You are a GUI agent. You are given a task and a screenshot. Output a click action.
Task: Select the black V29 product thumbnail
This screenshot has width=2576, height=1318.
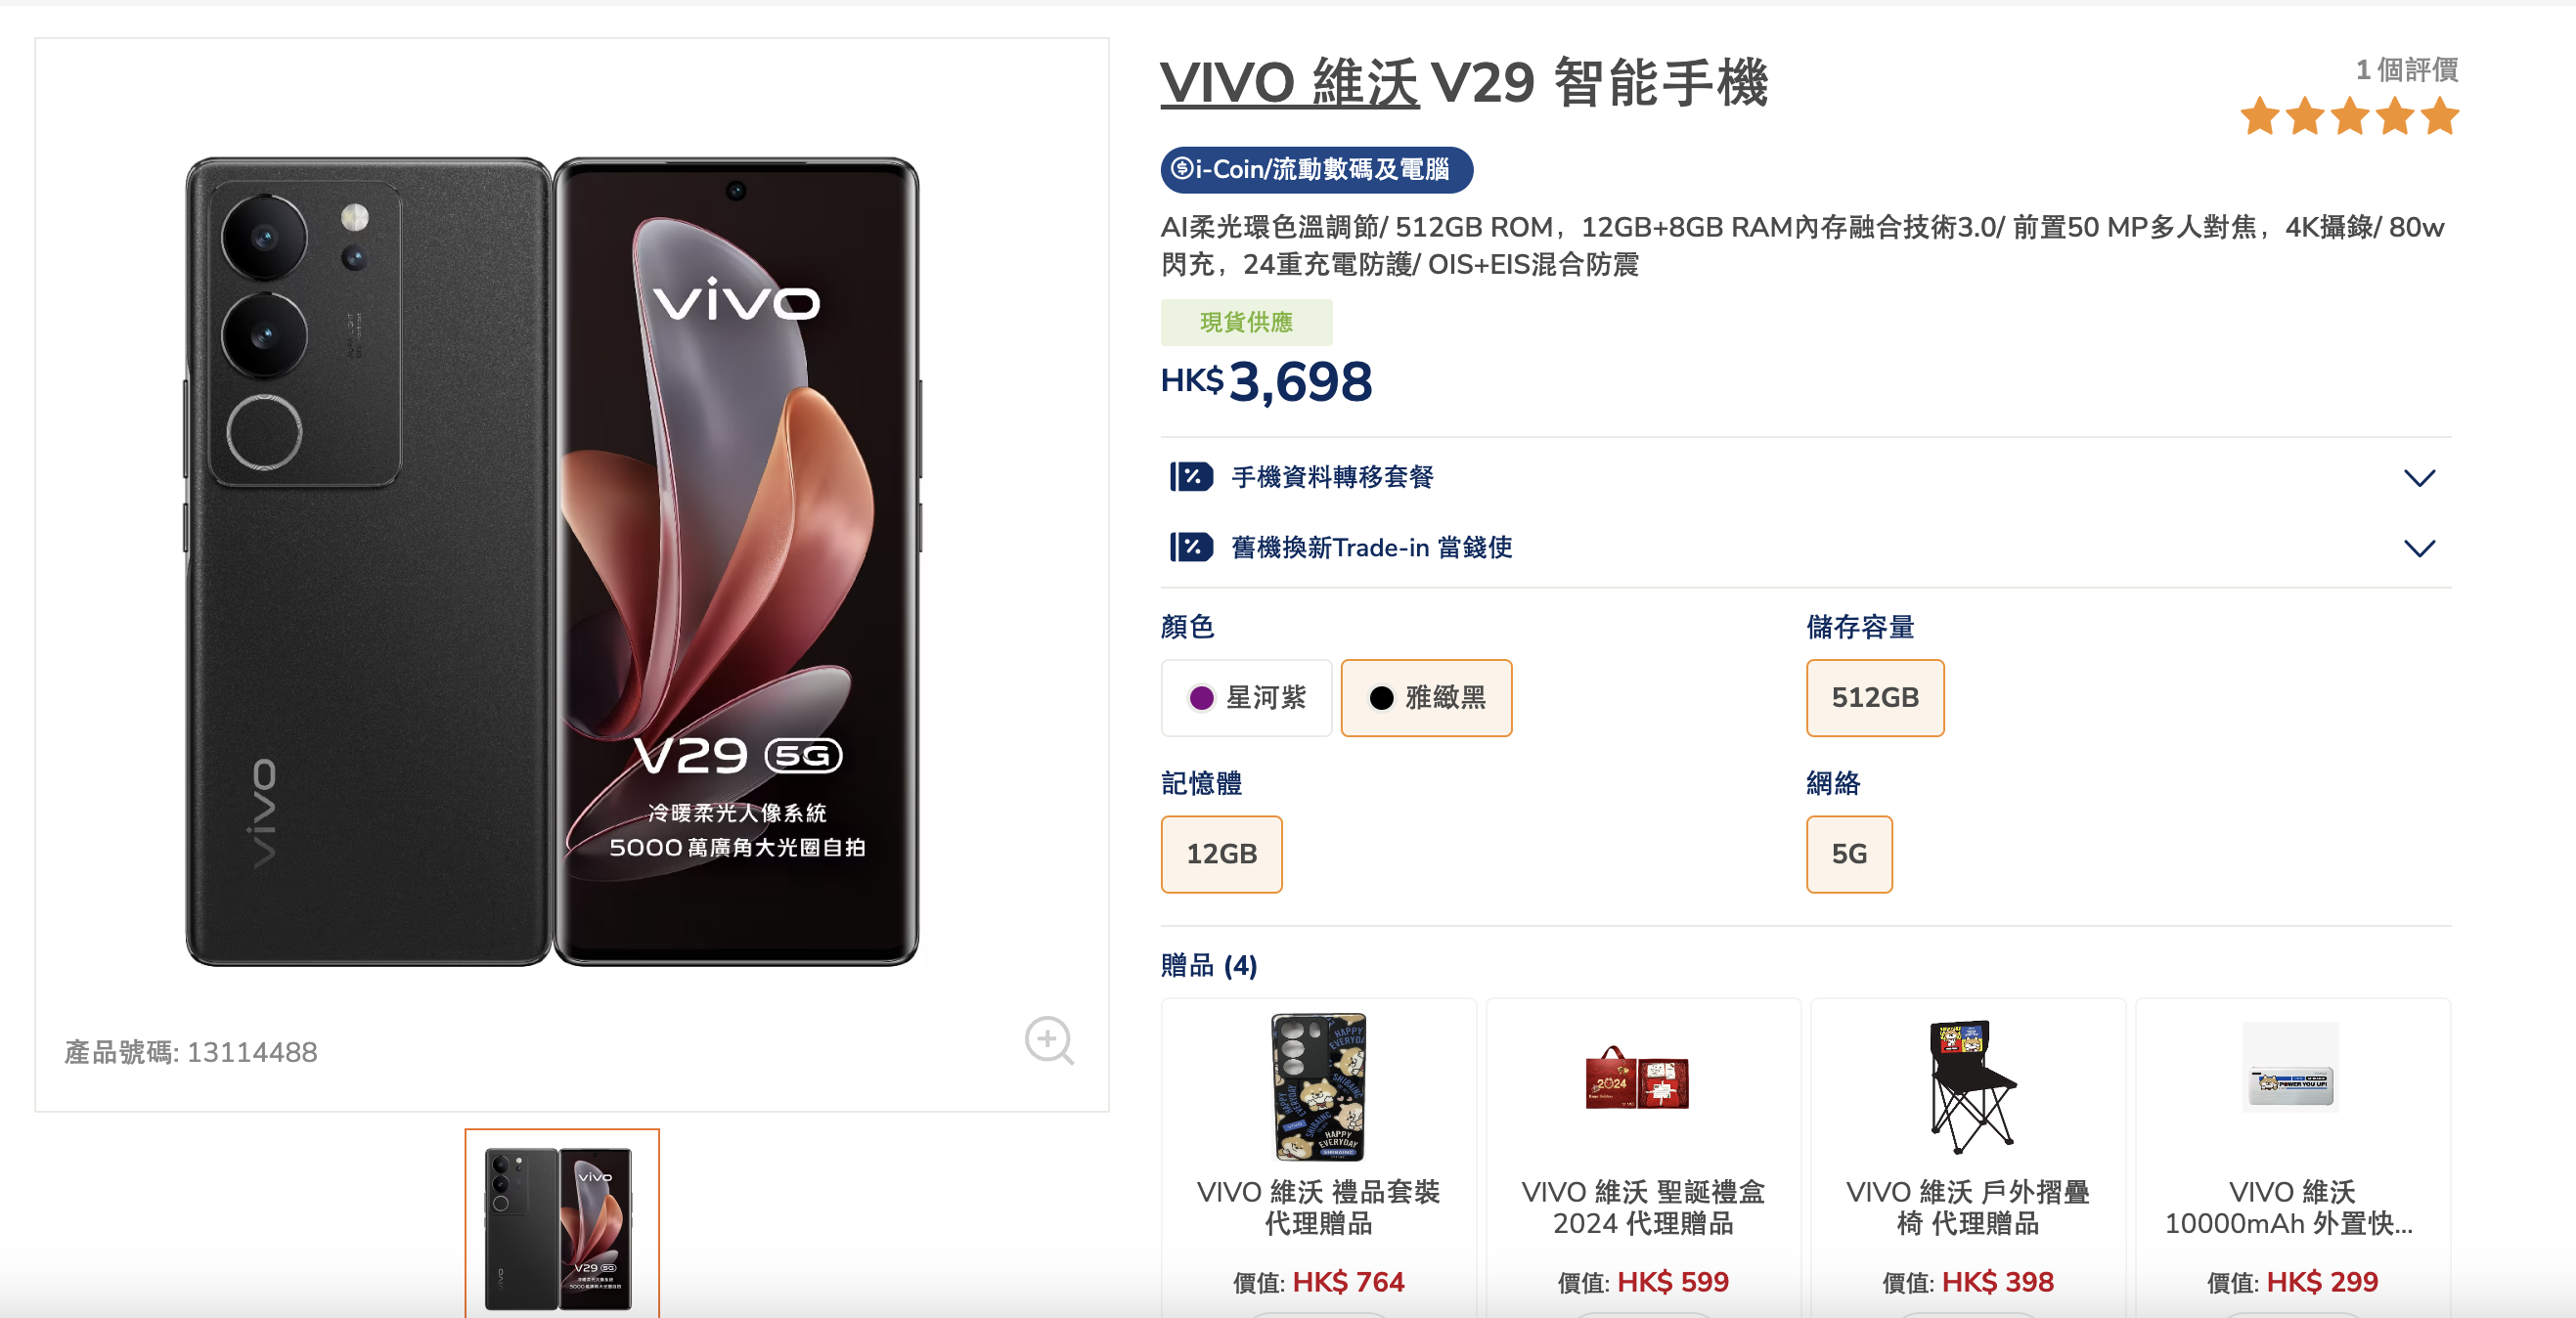[x=562, y=1225]
